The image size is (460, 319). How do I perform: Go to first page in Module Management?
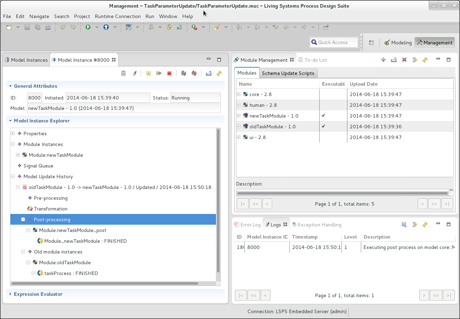(243, 204)
